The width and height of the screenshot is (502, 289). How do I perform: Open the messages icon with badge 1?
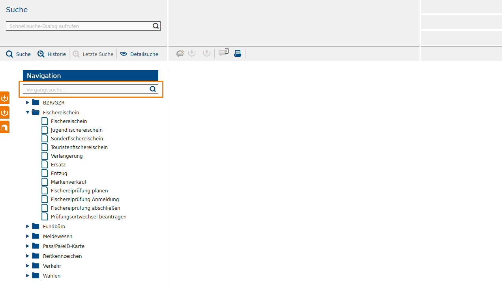223,53
